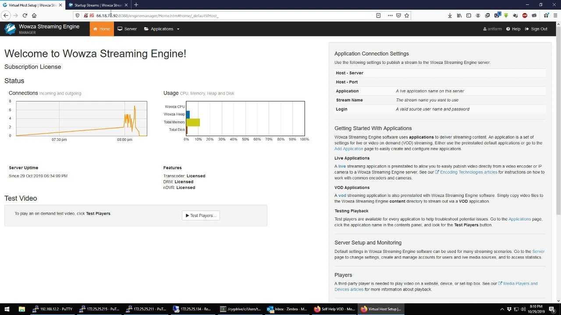This screenshot has height=315, width=561.
Task: Open Inbox Zimbra mail taskbar item
Action: click(287, 309)
